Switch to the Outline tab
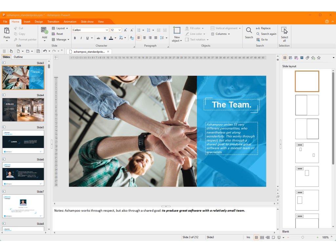The image size is (336, 252). 18,57
